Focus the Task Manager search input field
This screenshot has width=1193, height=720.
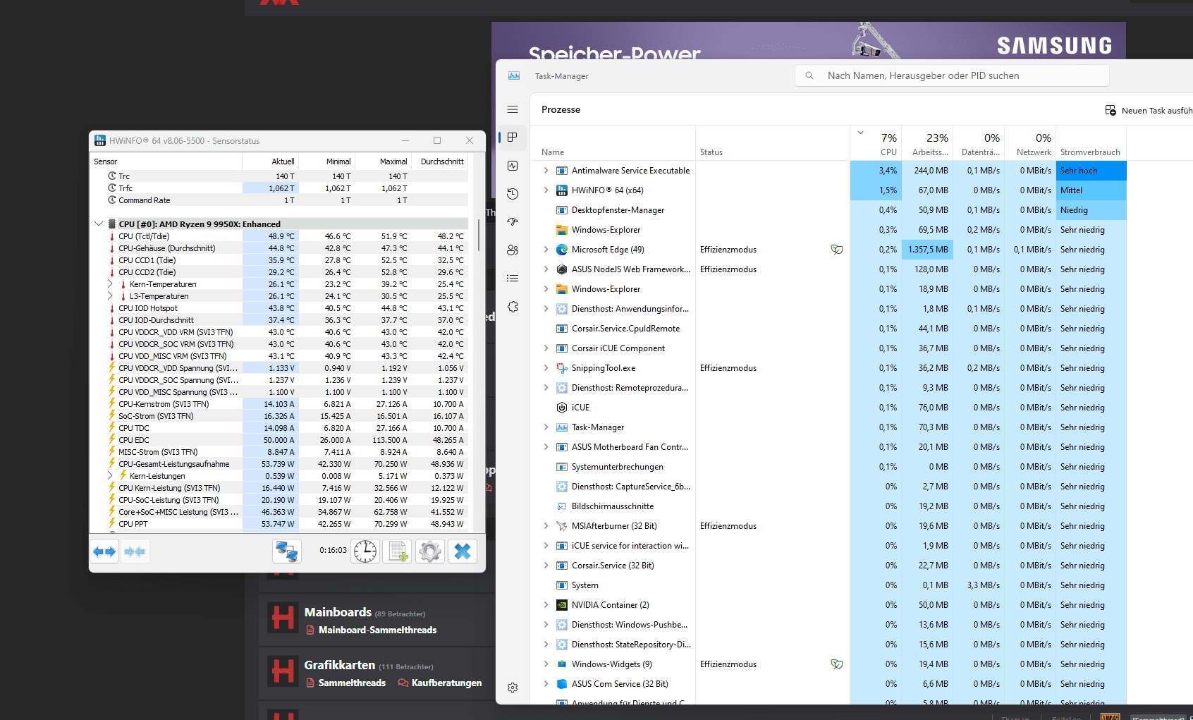pos(952,75)
